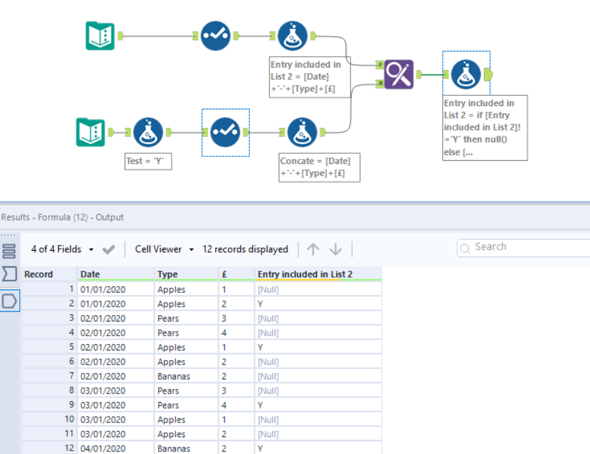Click the up arrow to go to previous record

coord(313,250)
